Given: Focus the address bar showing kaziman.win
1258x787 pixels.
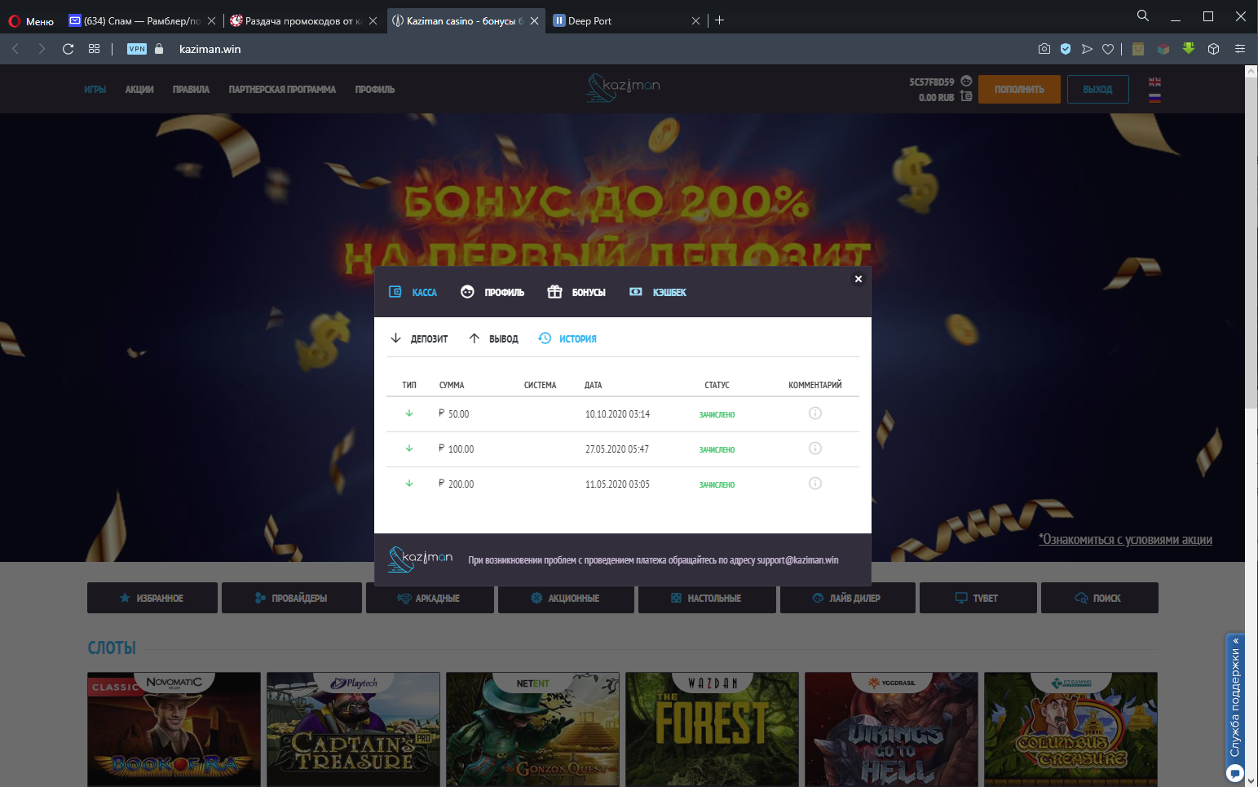Looking at the screenshot, I should (x=210, y=49).
